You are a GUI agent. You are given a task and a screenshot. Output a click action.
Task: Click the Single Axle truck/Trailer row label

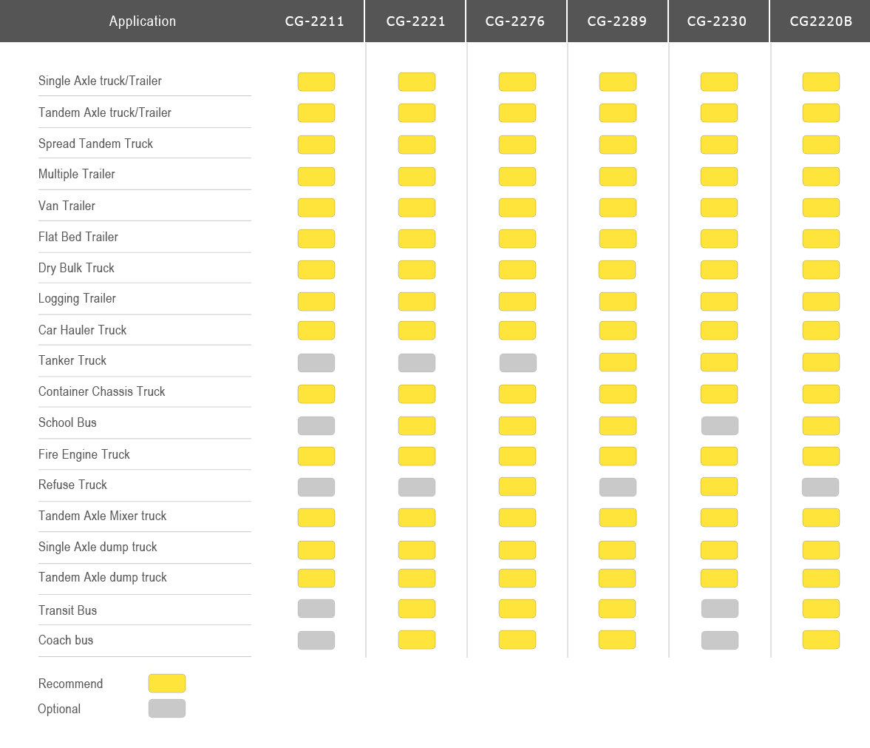coord(100,81)
